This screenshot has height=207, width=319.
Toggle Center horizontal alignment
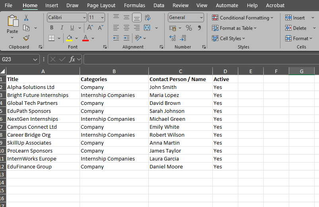[x=126, y=28]
